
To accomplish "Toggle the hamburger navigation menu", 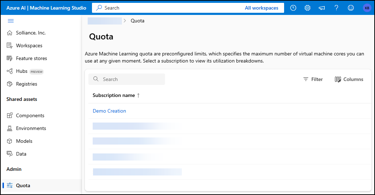I will 11,21.
